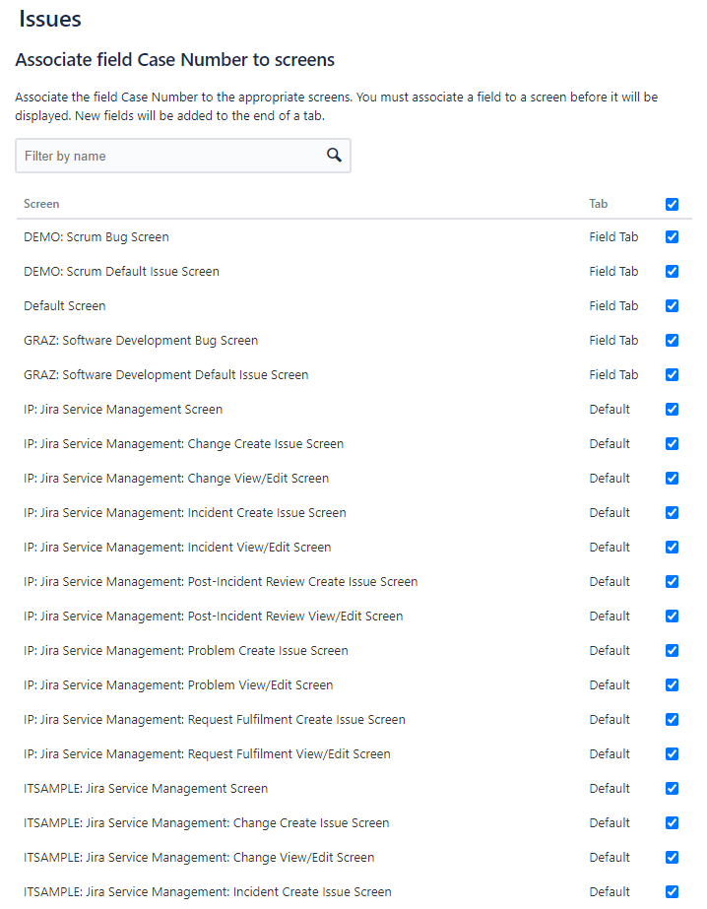Viewport: 707px width, 909px height.
Task: Click the Issues page heading
Action: coord(50,19)
